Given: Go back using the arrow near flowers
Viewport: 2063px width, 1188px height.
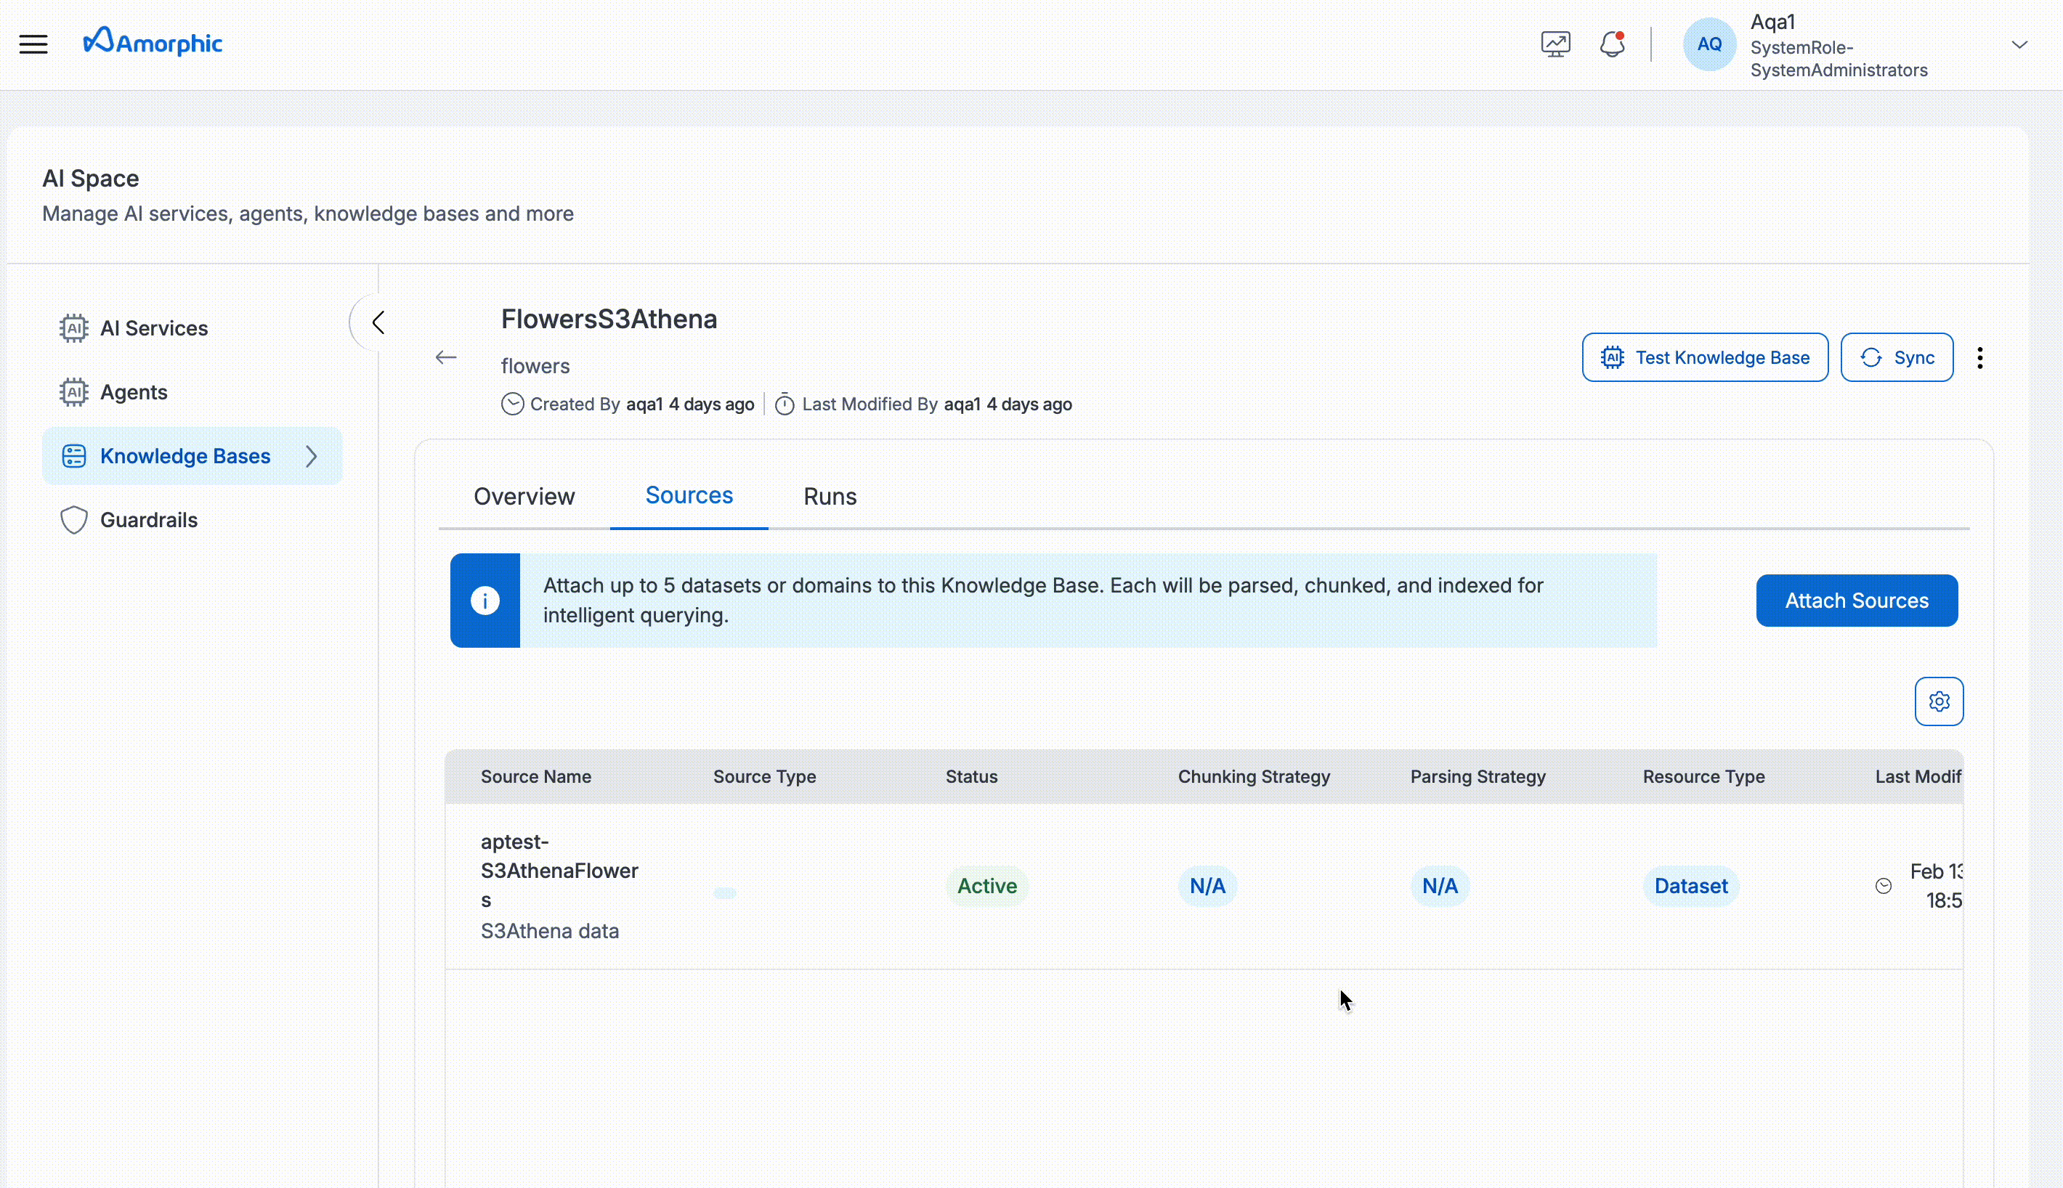Looking at the screenshot, I should [445, 357].
